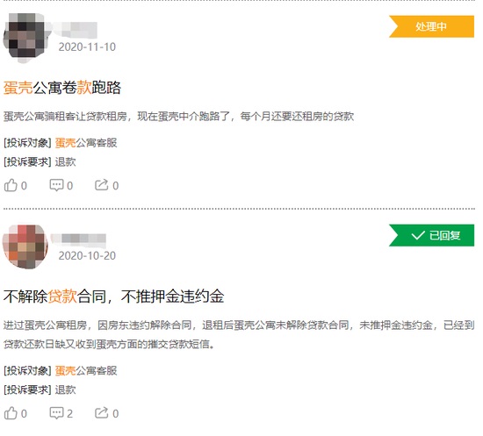Open the 蛋壳公寓卷款跑路 complaint title
The height and width of the screenshot is (436, 483).
coord(62,88)
